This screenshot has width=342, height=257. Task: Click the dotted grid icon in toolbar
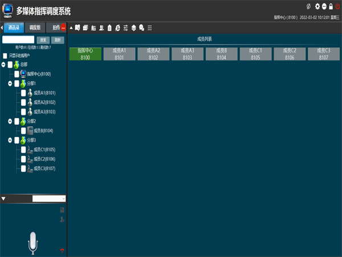tap(149, 27)
